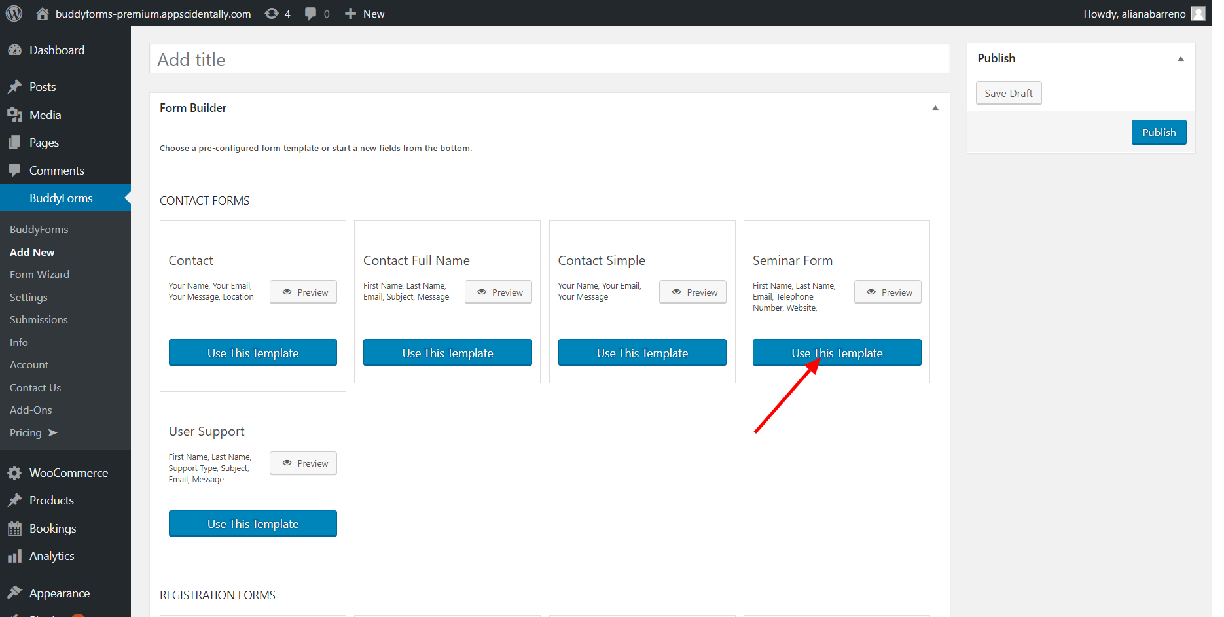Open the WordPress logo menu
Viewport: 1224px width, 617px height.
coord(14,13)
